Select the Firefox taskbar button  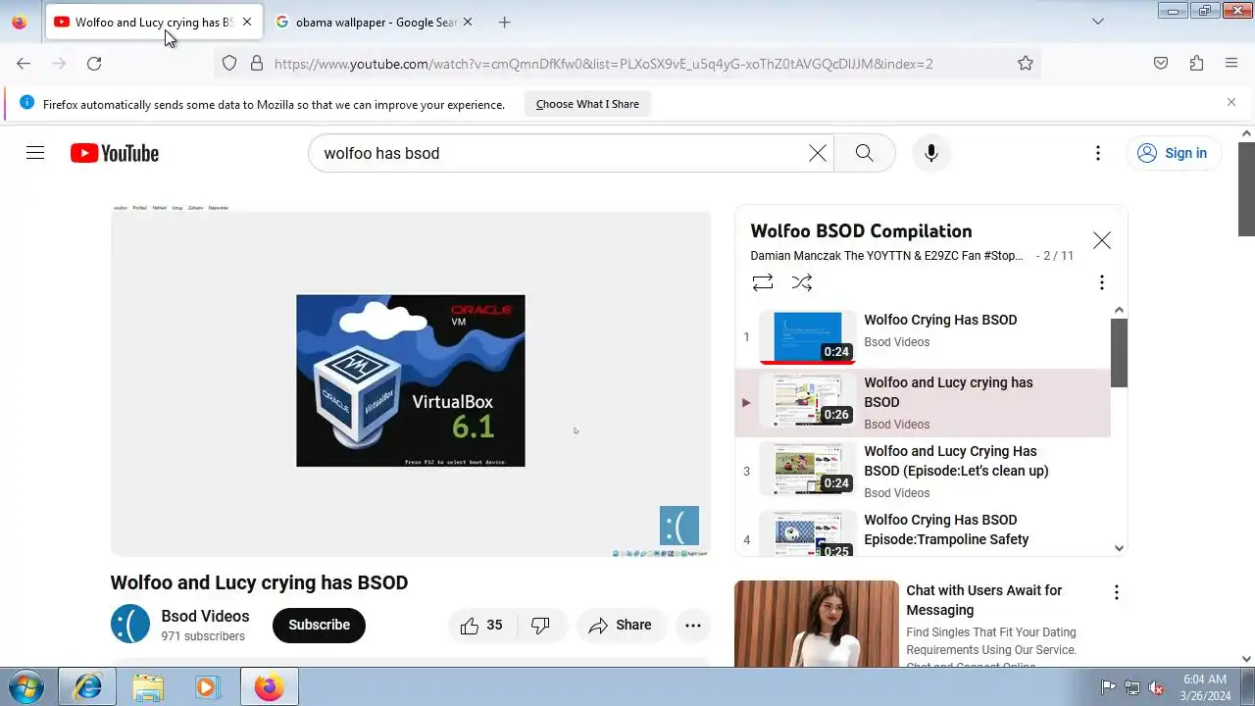pyautogui.click(x=269, y=686)
